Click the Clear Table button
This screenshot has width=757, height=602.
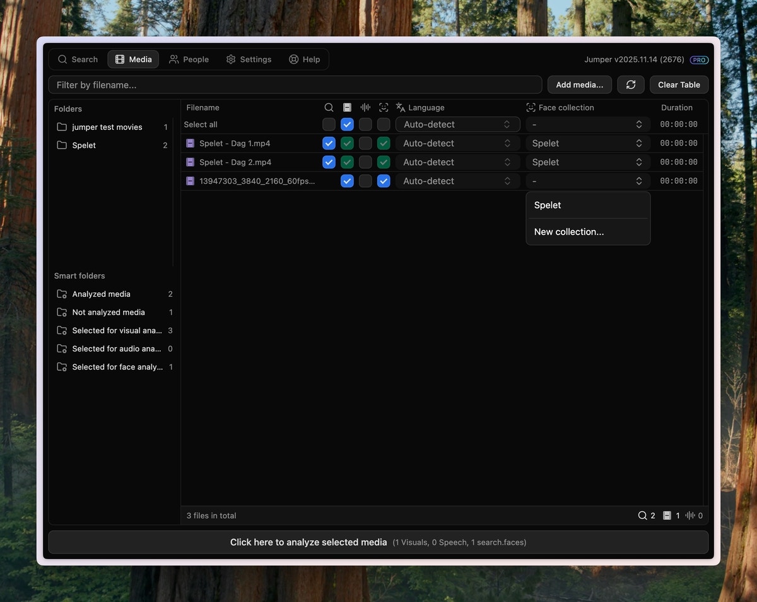pos(679,85)
